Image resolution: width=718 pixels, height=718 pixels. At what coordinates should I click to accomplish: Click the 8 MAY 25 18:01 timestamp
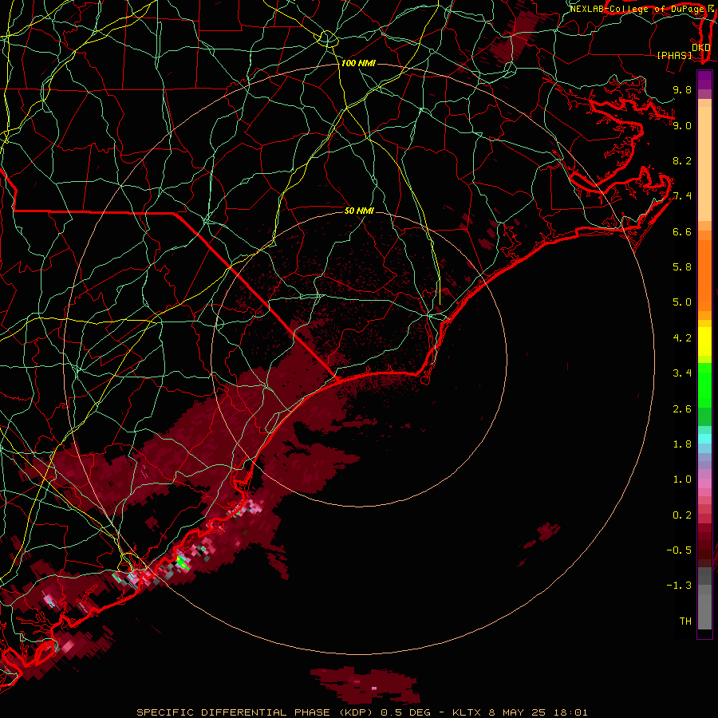point(538,712)
